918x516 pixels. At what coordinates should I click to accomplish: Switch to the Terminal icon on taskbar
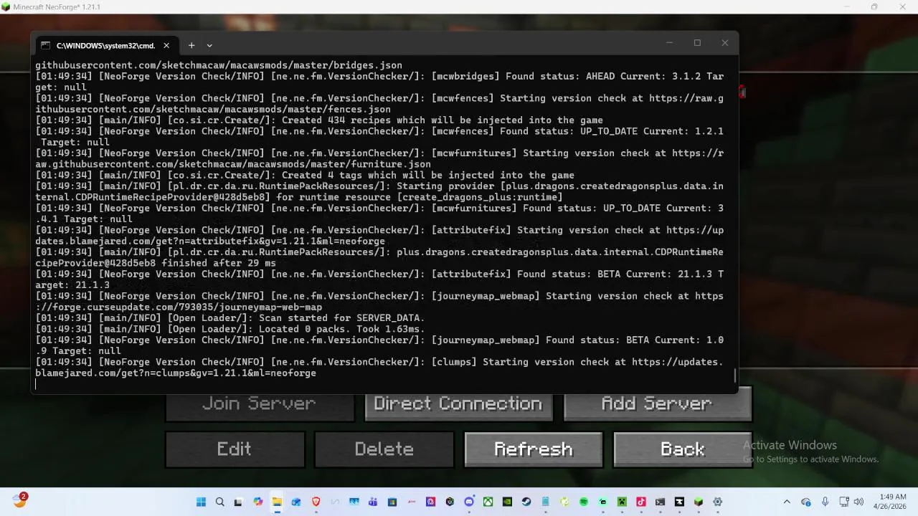[x=660, y=502]
